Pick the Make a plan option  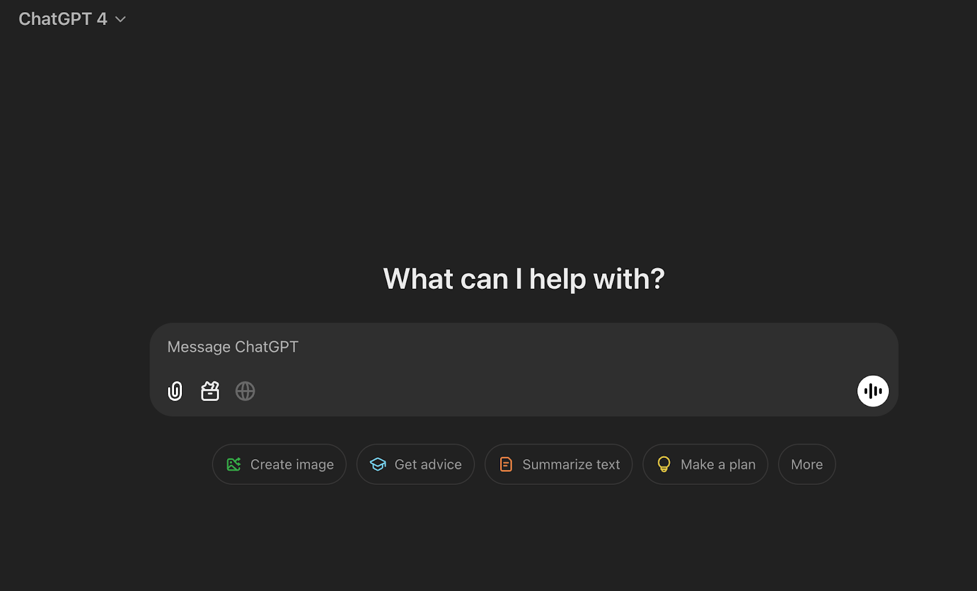(x=705, y=464)
